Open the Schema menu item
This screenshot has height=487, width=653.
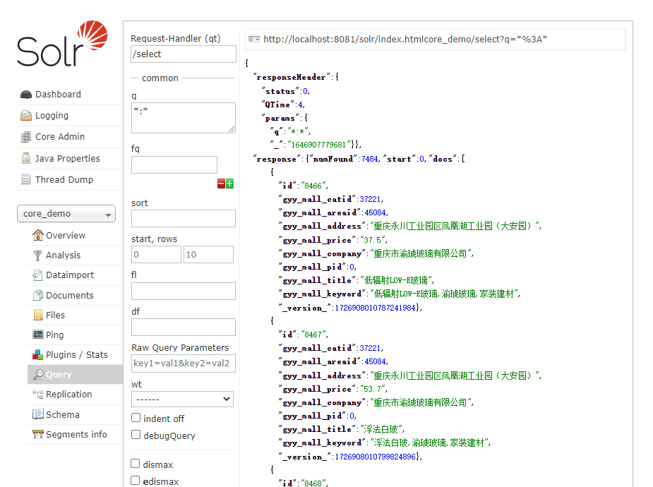click(x=62, y=414)
